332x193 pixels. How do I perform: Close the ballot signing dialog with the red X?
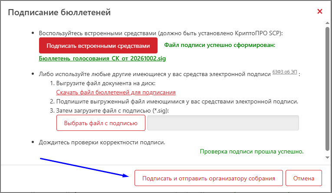pyautogui.click(x=320, y=11)
